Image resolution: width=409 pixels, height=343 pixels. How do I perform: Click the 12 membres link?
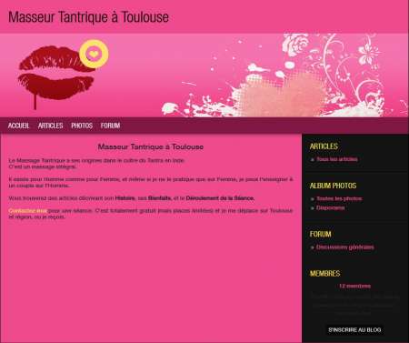(354, 286)
